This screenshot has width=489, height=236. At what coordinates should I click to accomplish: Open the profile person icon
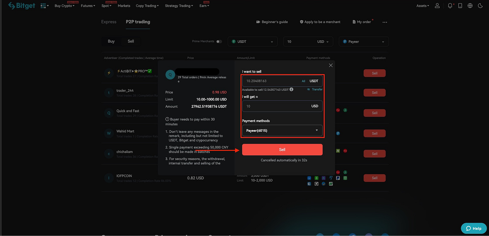437,5
